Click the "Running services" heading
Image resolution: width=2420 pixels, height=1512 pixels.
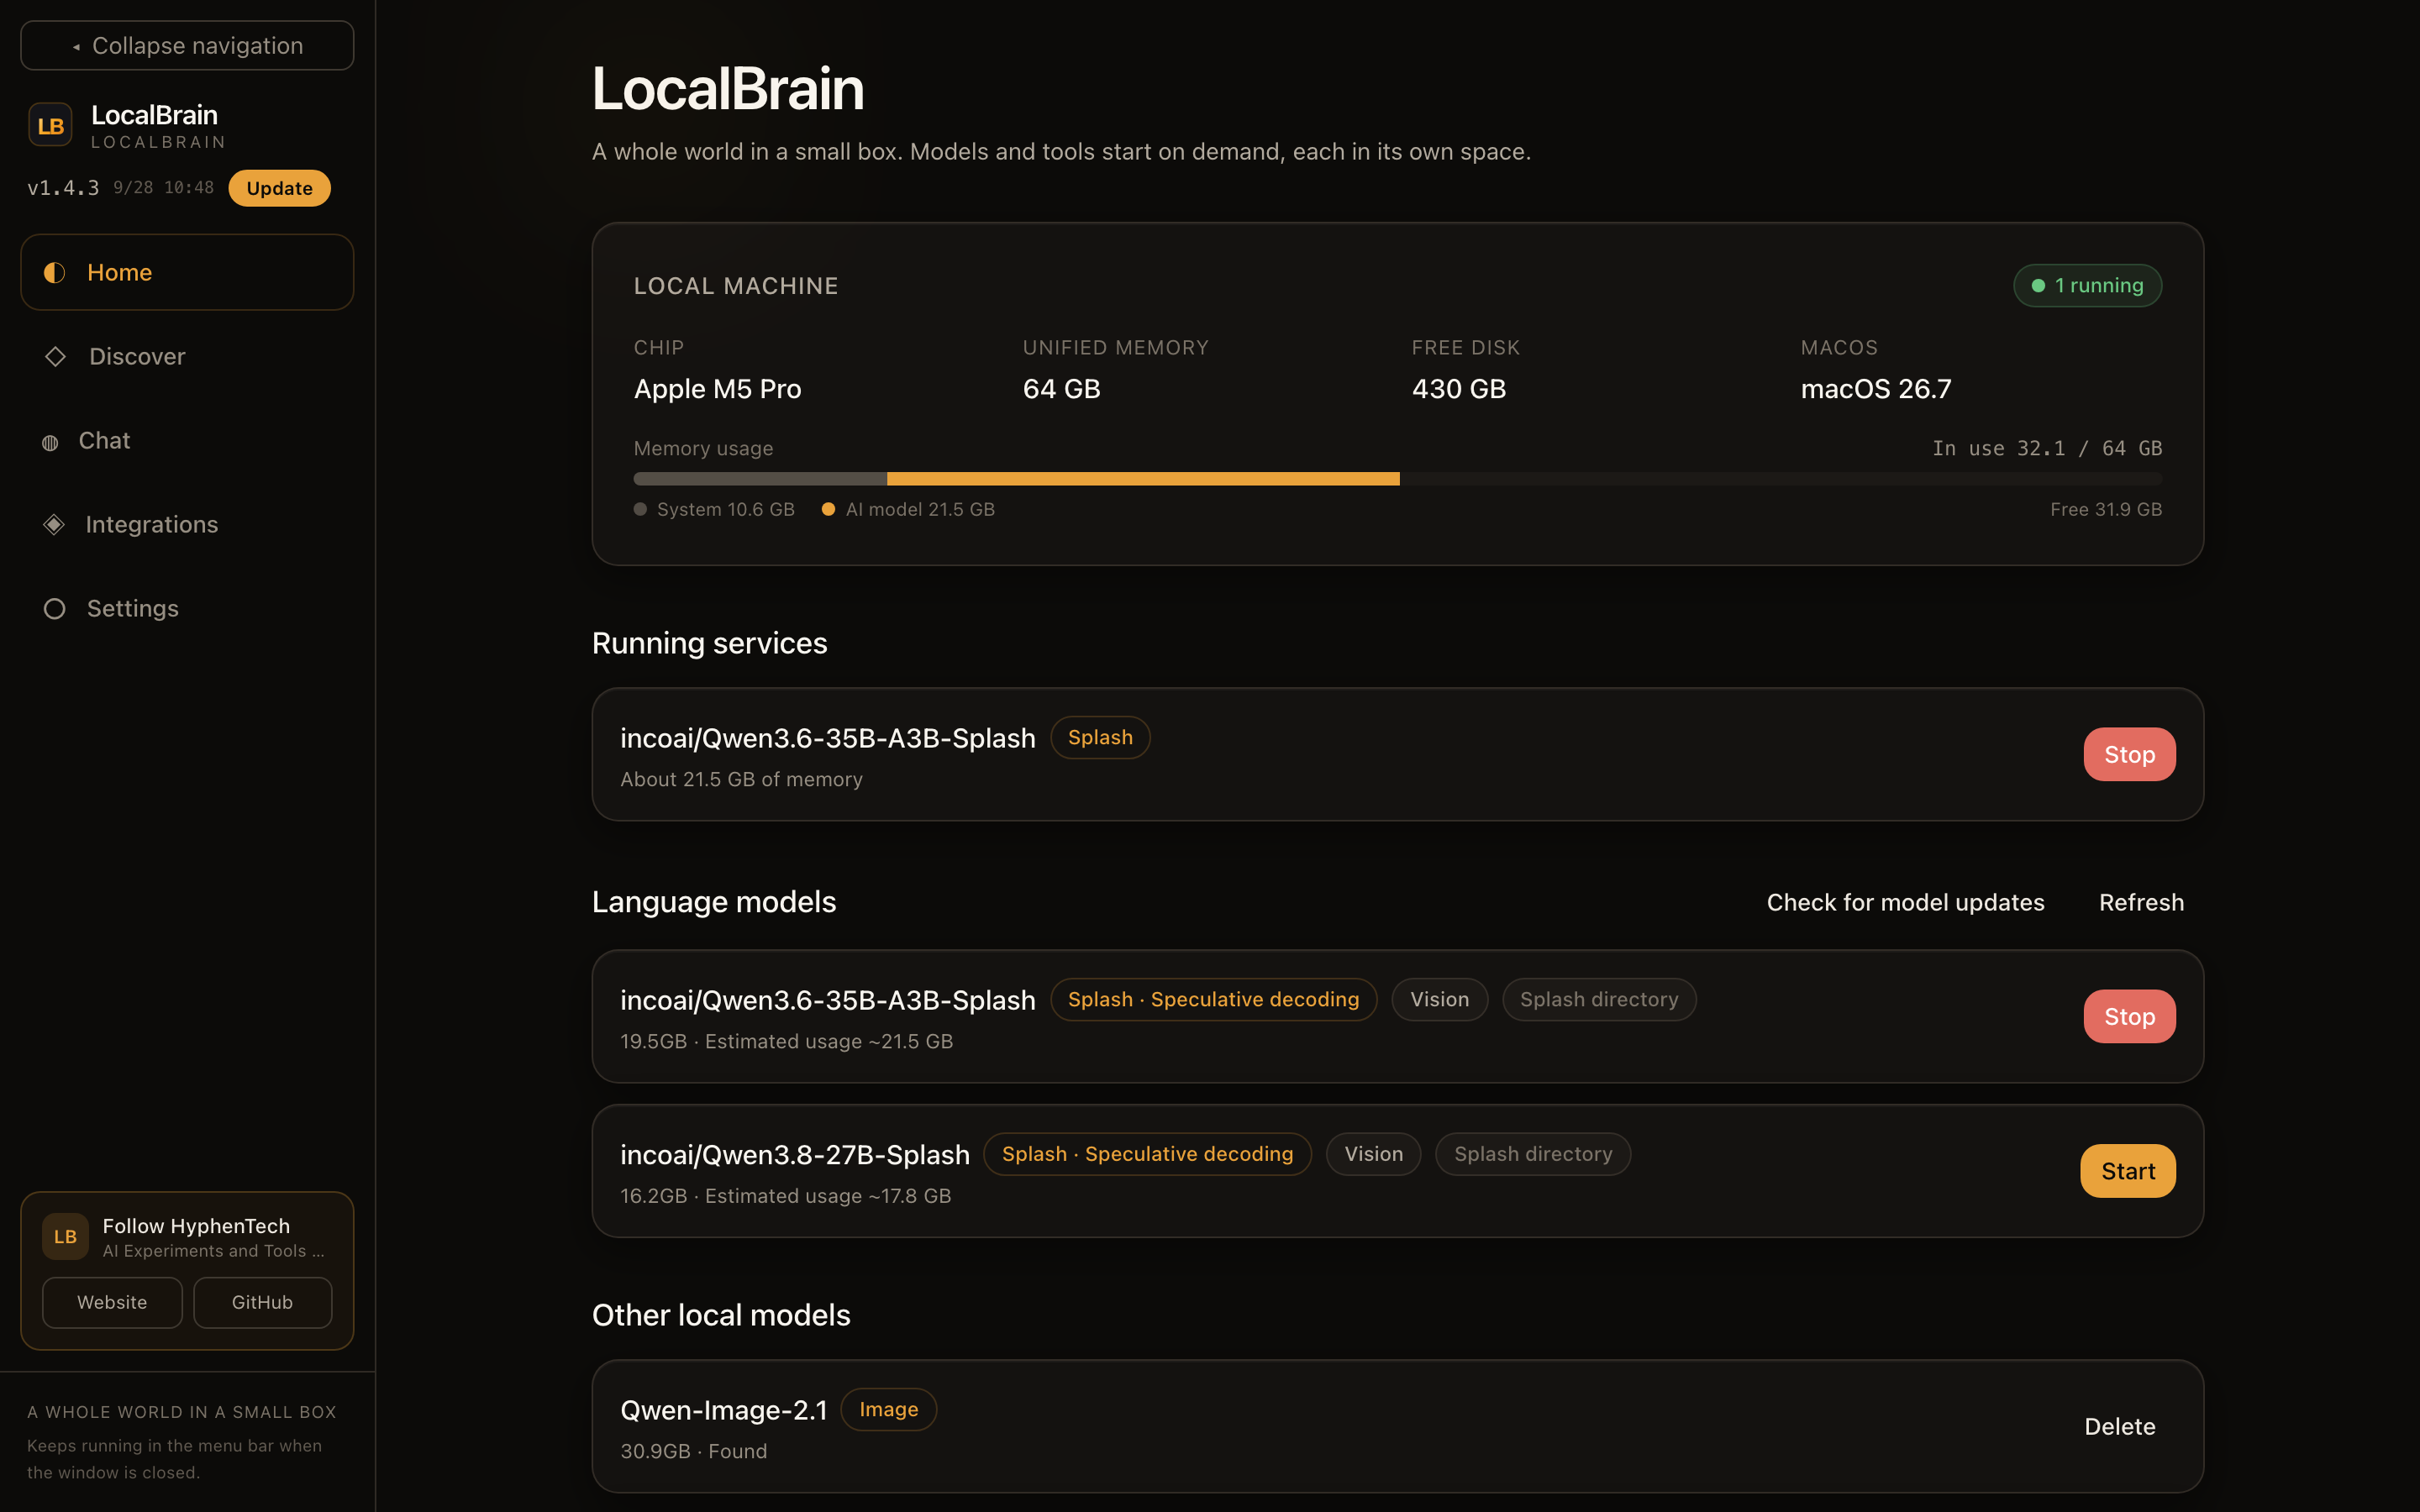tap(710, 643)
